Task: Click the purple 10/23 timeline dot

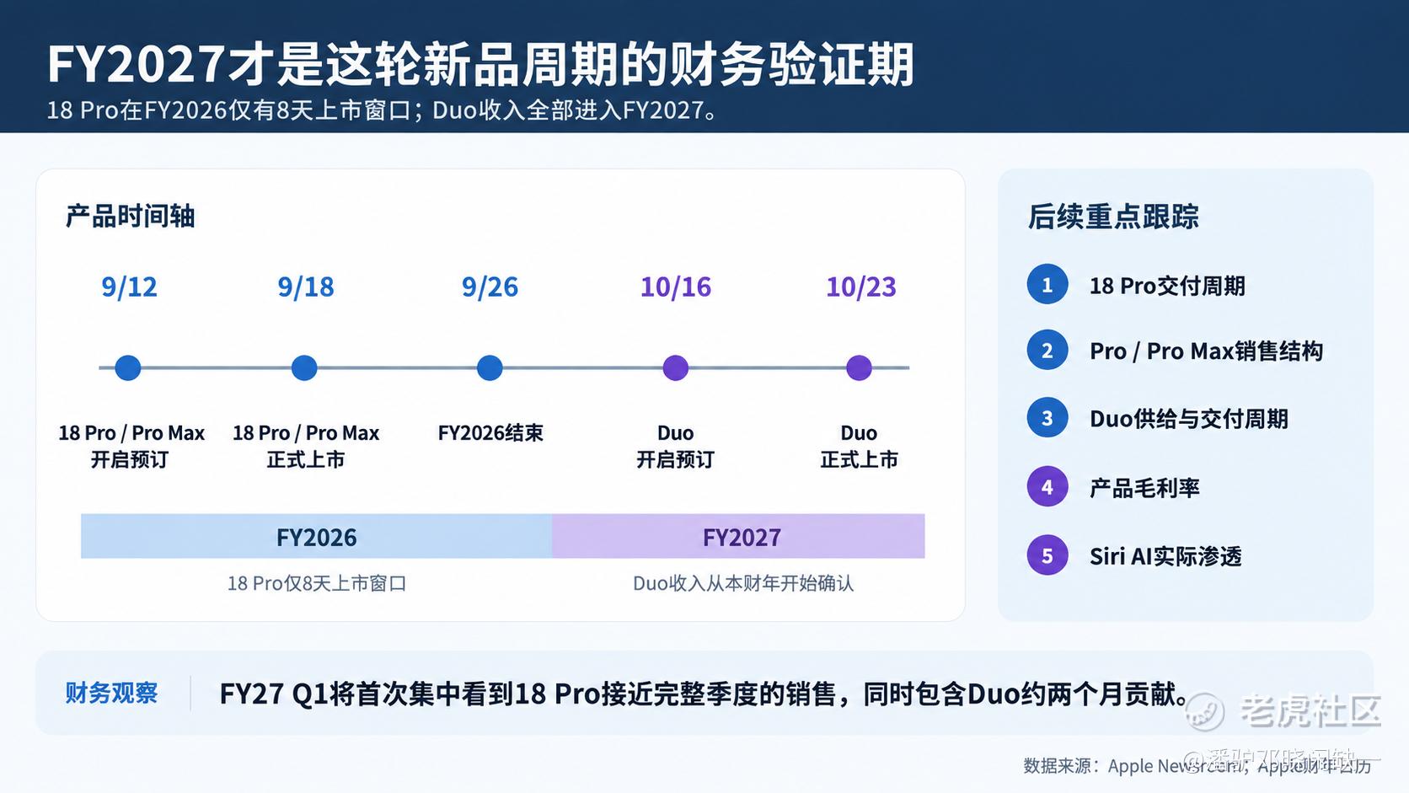Action: tap(859, 367)
